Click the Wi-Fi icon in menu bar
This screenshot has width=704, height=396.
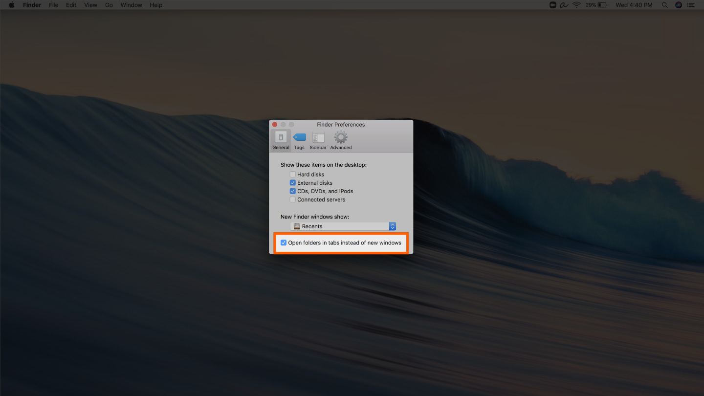[x=576, y=5]
